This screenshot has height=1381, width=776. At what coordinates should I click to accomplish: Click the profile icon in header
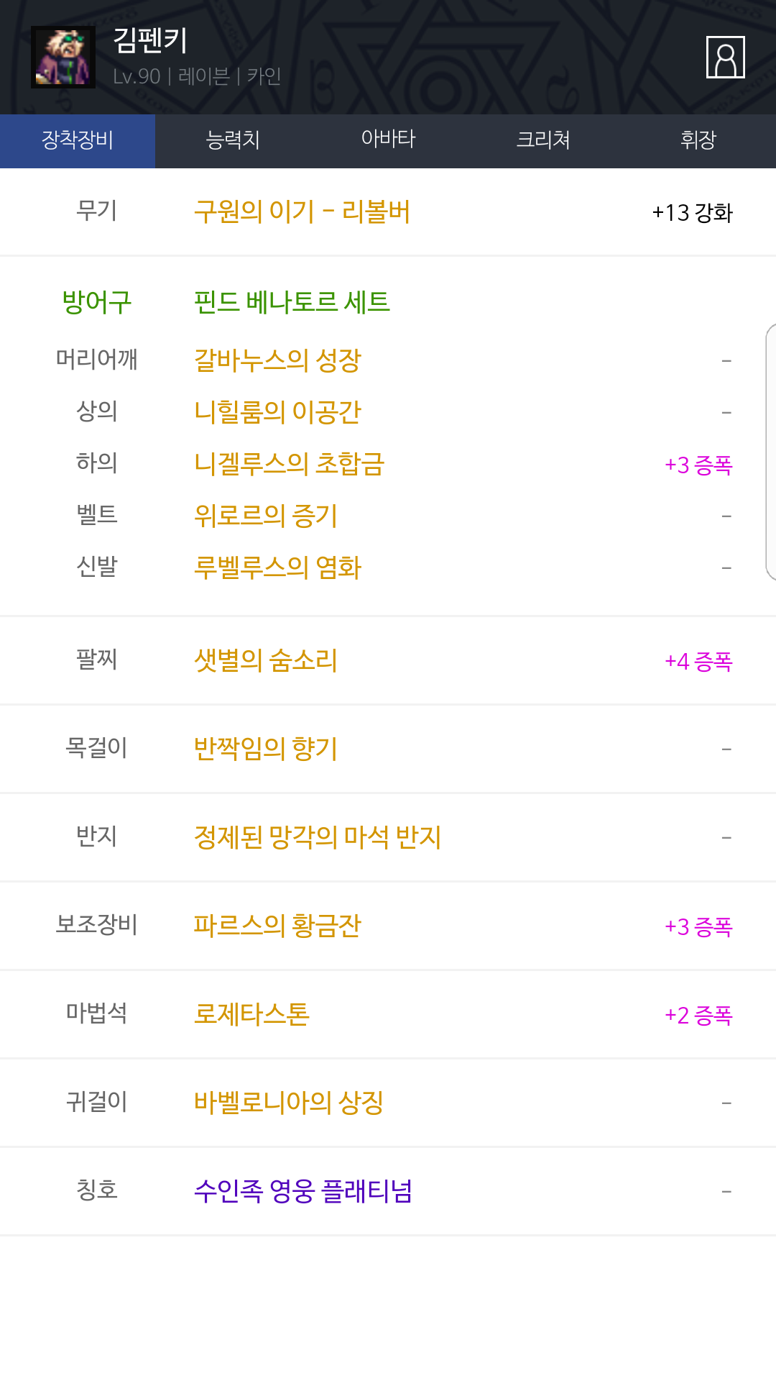(725, 57)
